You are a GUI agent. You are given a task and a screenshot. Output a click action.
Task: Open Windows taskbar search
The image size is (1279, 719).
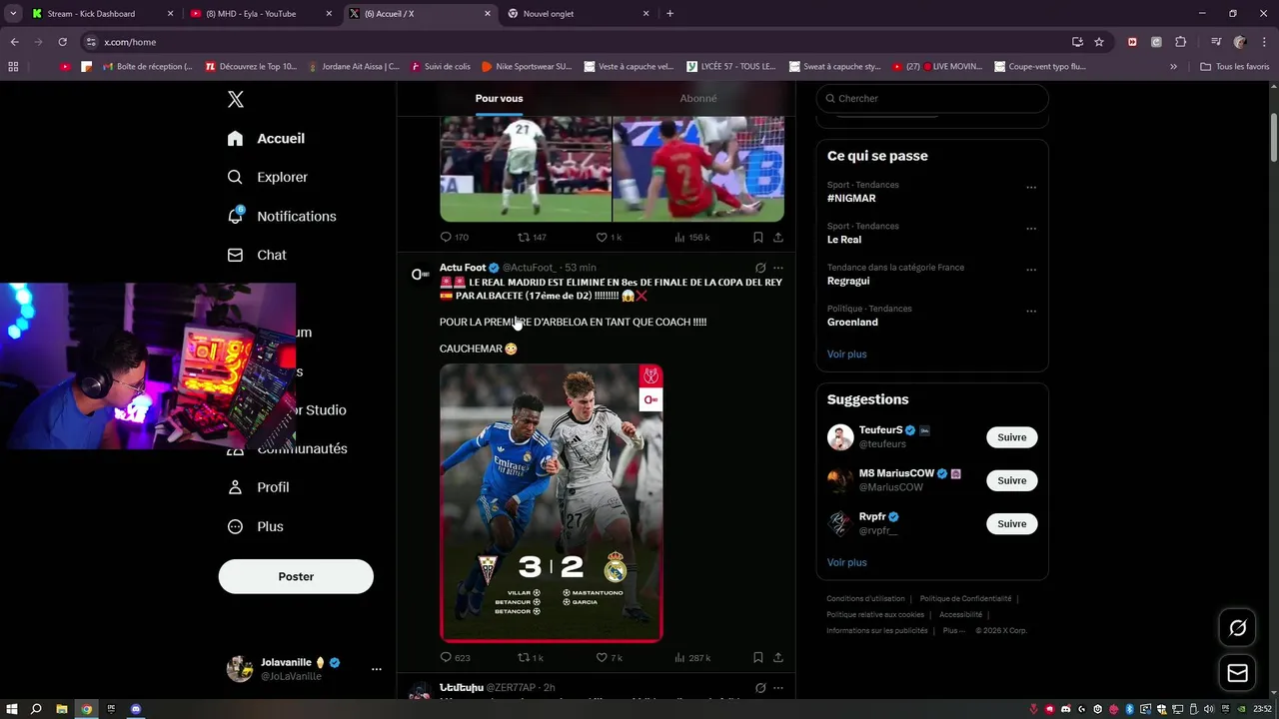pos(36,709)
